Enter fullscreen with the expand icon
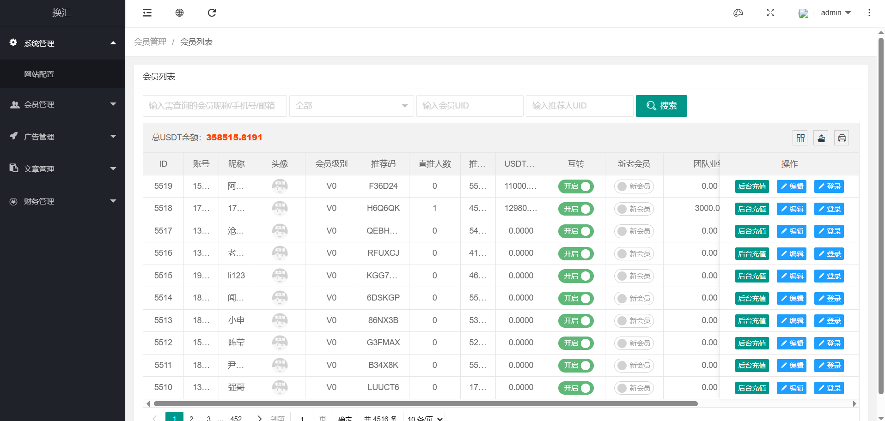This screenshot has width=885, height=421. coord(770,13)
